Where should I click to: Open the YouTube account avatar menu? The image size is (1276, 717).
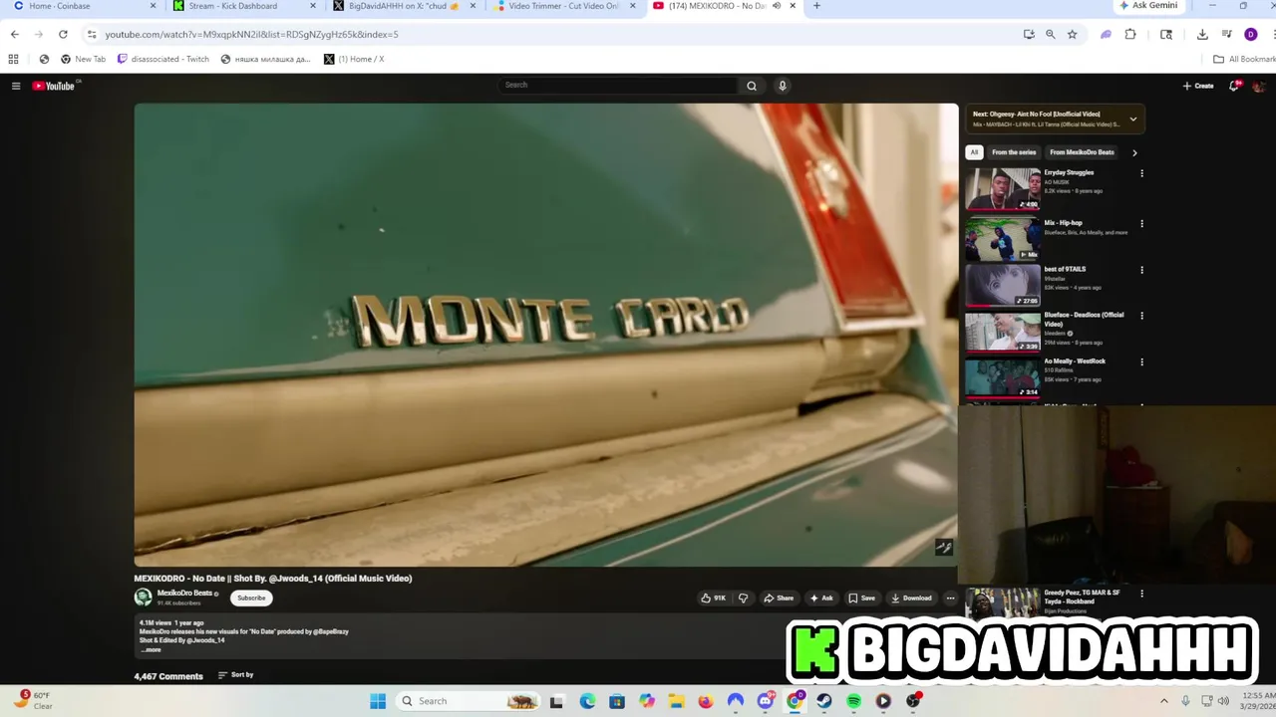(1259, 86)
